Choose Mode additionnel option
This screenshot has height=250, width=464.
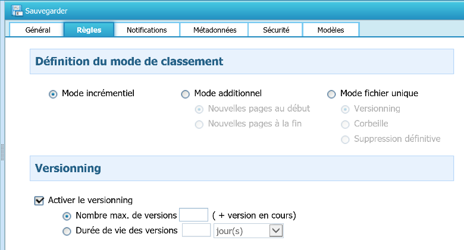(186, 94)
